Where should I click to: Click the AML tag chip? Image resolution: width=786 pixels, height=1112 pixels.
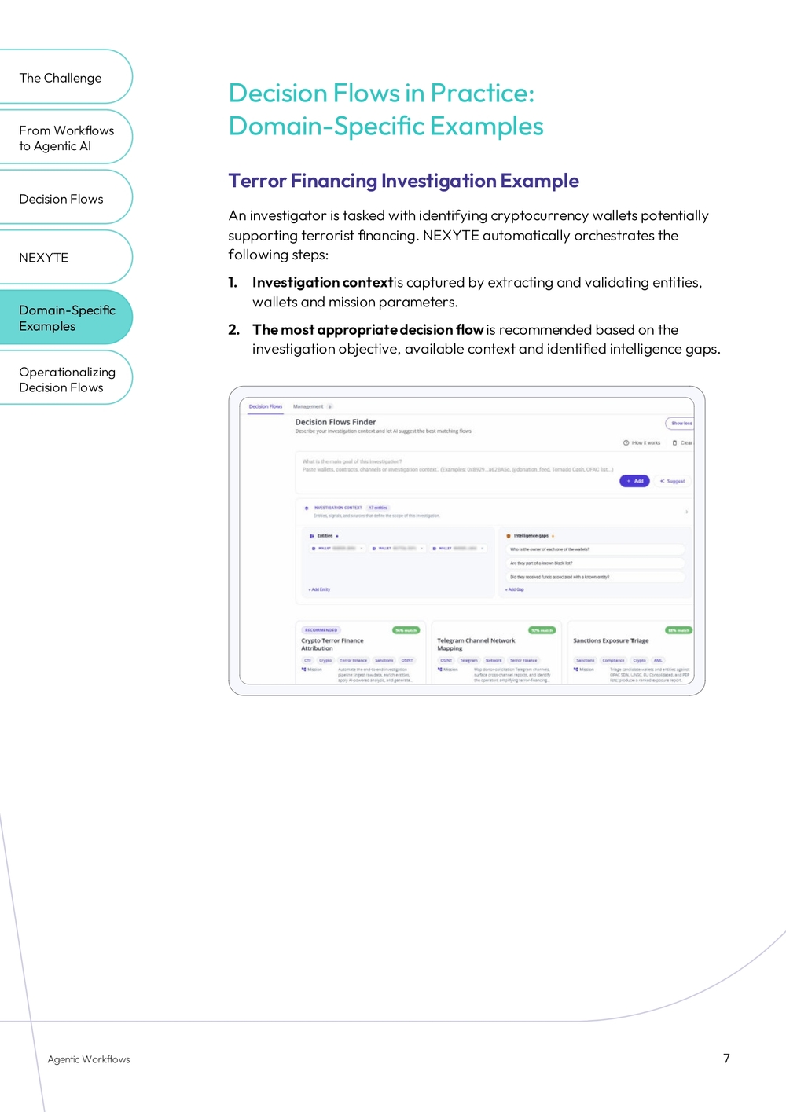pos(658,660)
